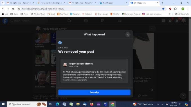Open the Windows notification center icon
This screenshot has height=107, width=191.
pos(181,104)
